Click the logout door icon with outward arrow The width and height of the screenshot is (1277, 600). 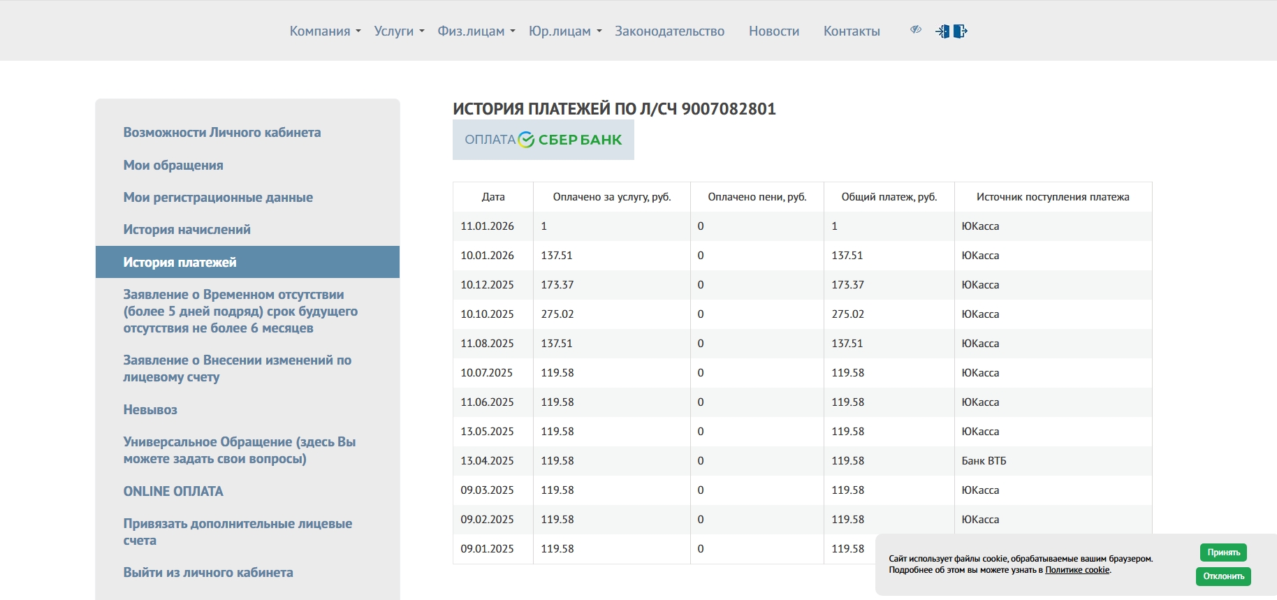click(961, 31)
